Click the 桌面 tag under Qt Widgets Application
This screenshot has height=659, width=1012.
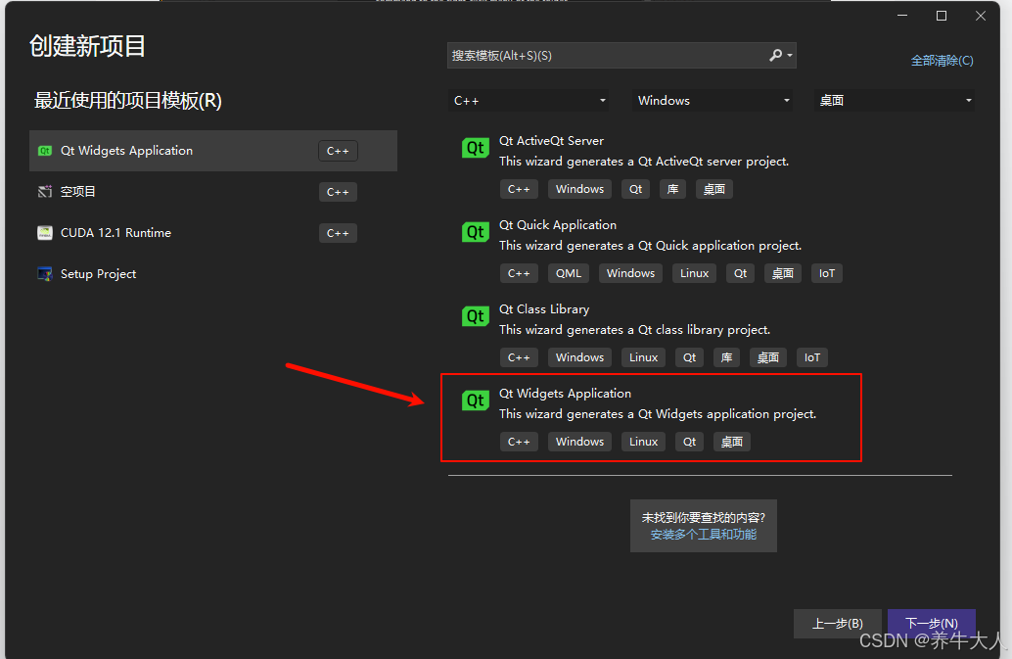[732, 443]
